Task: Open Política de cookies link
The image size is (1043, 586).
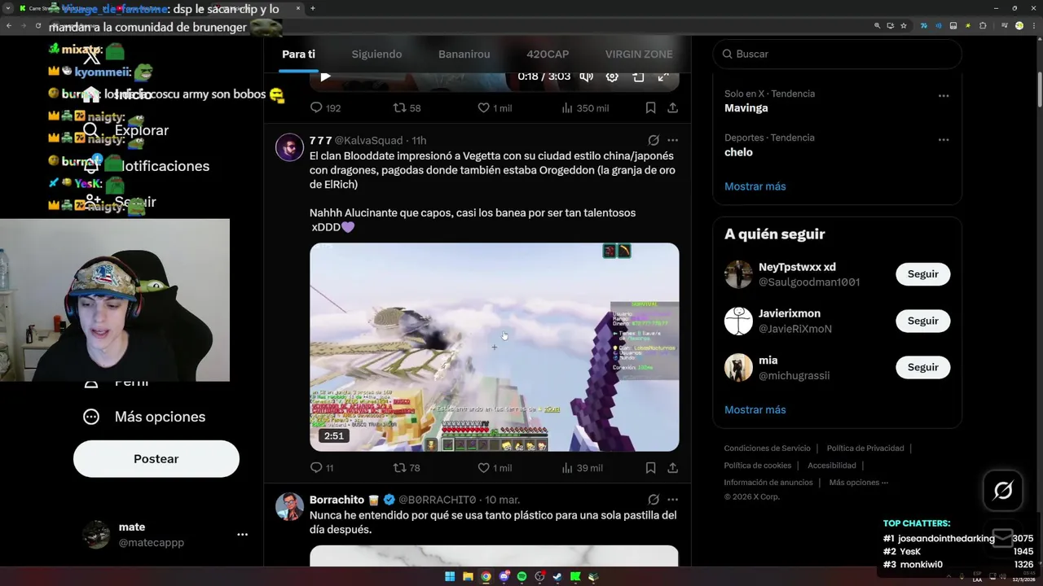Action: (757, 466)
